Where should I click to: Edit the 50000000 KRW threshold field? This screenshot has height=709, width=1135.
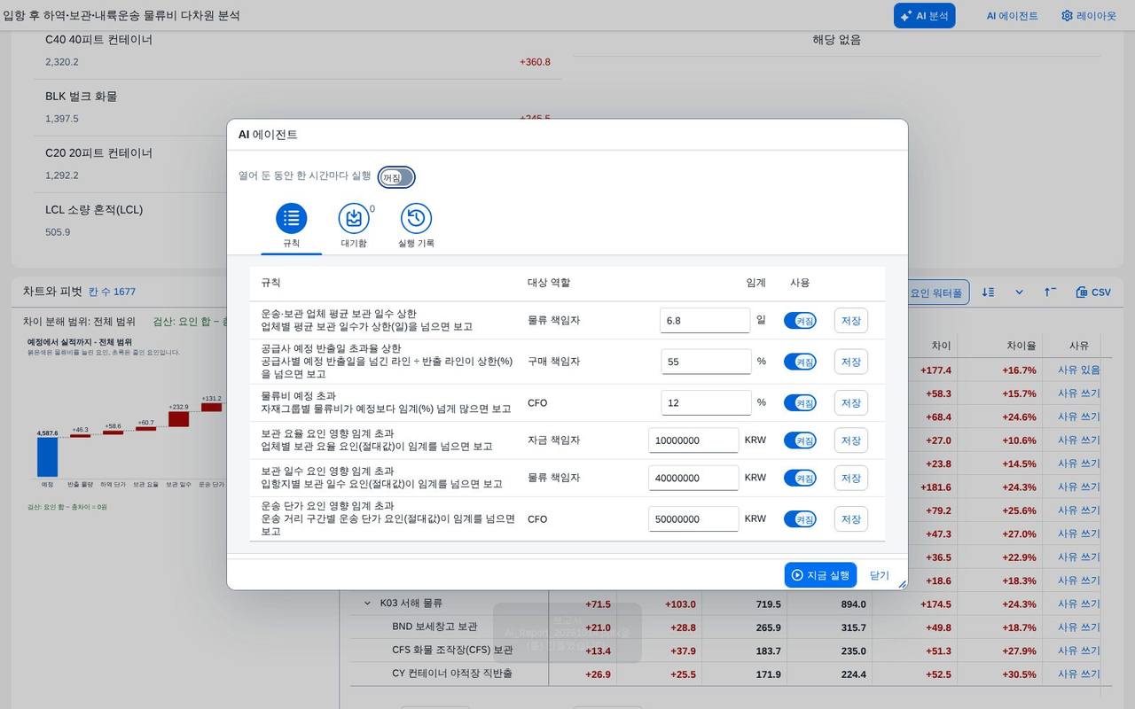tap(693, 519)
